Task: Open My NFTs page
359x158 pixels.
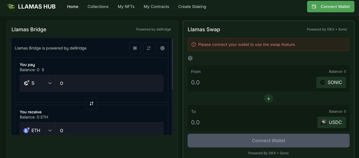Action: tap(126, 7)
